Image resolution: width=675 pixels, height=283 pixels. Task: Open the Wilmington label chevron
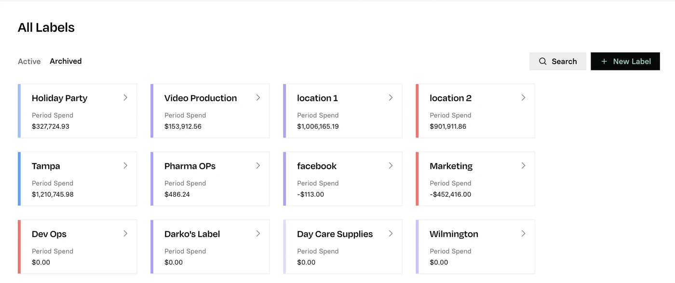pyautogui.click(x=523, y=233)
